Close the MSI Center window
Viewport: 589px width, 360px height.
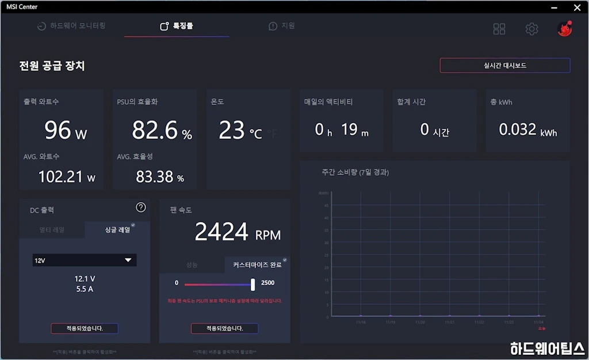pyautogui.click(x=577, y=7)
